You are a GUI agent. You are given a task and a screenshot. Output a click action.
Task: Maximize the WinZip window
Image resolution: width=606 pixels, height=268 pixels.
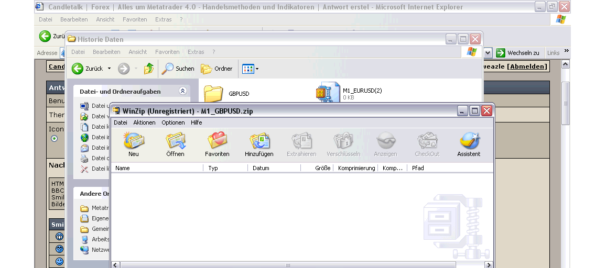point(474,111)
